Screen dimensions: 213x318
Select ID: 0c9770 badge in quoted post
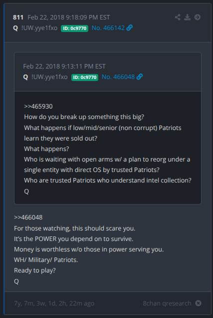tap(85, 77)
